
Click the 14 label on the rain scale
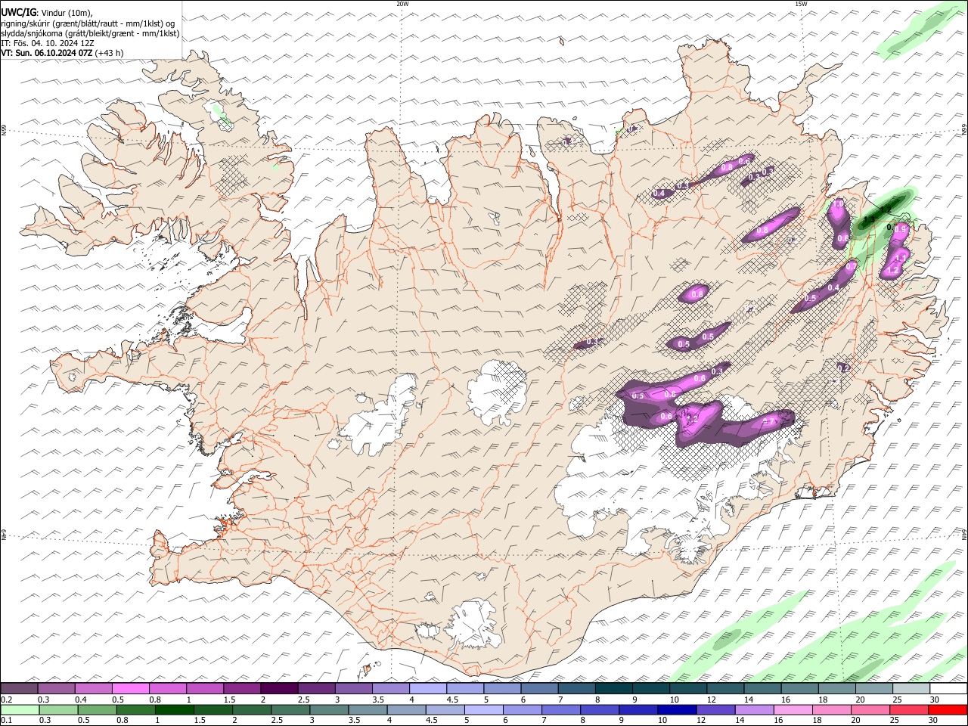[x=740, y=720]
